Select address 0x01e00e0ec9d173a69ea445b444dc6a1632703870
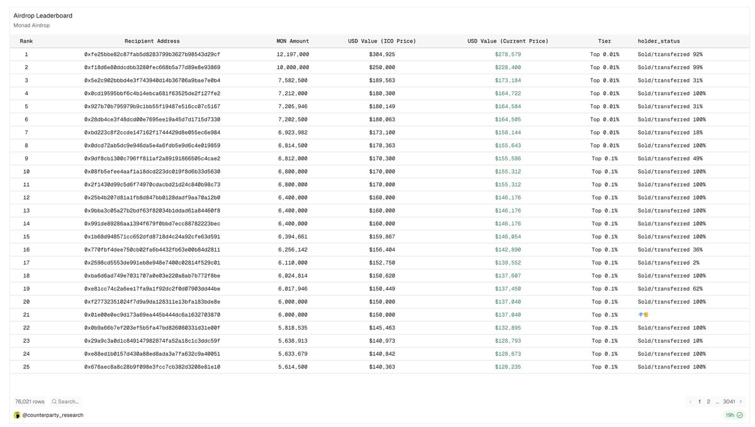The image size is (755, 427). coord(152,315)
